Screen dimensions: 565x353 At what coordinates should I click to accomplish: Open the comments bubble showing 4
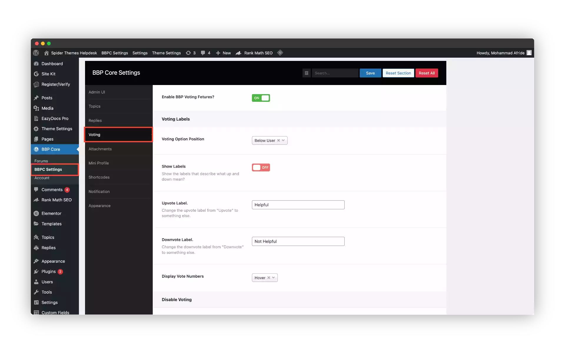pos(205,53)
